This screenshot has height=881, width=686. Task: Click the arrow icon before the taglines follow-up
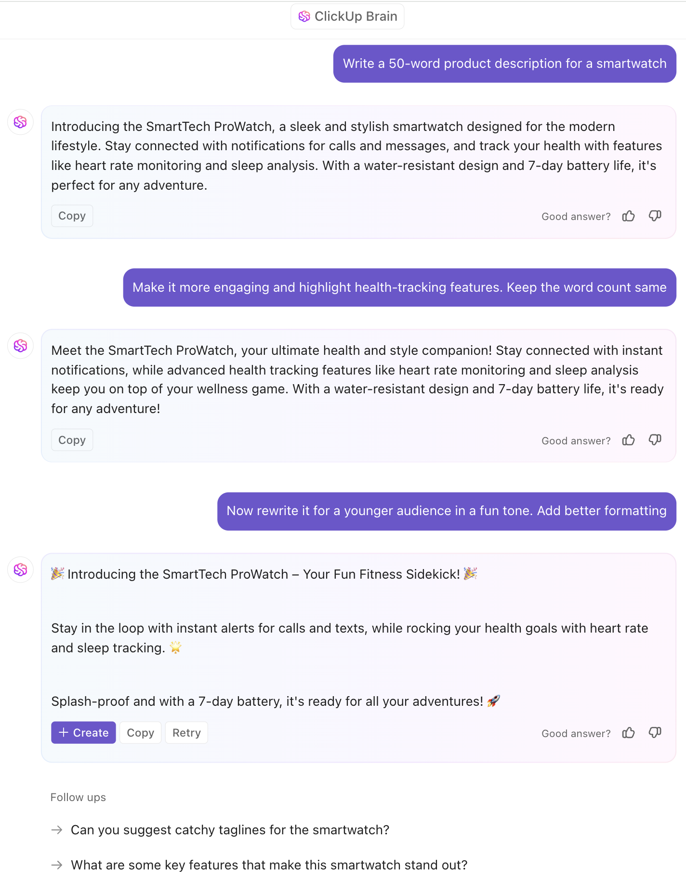pos(57,829)
